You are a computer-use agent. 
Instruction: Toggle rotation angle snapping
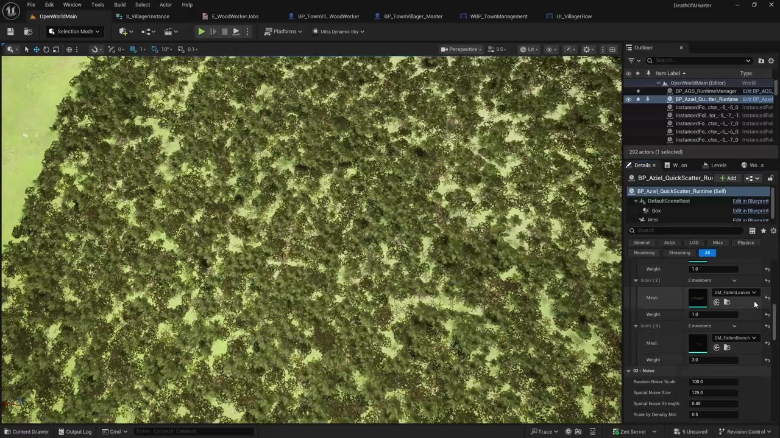click(155, 49)
